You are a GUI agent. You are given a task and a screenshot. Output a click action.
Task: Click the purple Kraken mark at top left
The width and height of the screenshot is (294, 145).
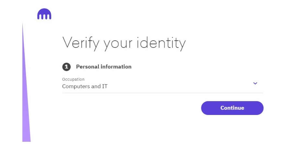44,14
